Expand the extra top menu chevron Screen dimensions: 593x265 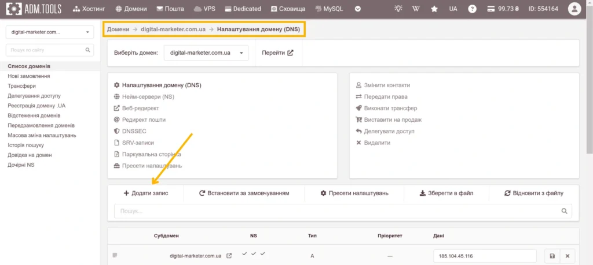pos(358,9)
